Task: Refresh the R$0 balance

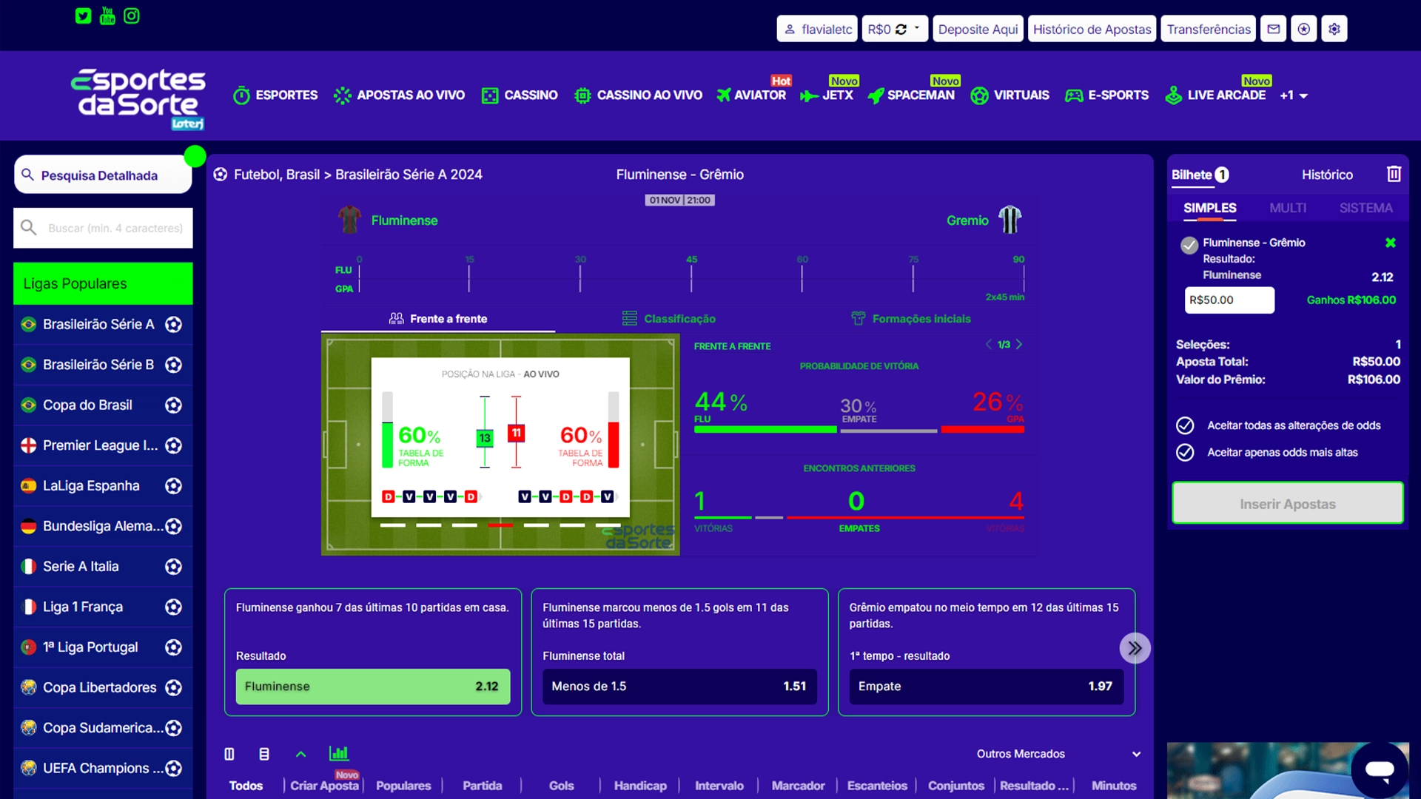Action: [901, 30]
